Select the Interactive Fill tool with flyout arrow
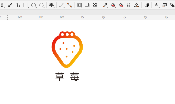This screenshot has height=104, width=175. tap(113, 5)
